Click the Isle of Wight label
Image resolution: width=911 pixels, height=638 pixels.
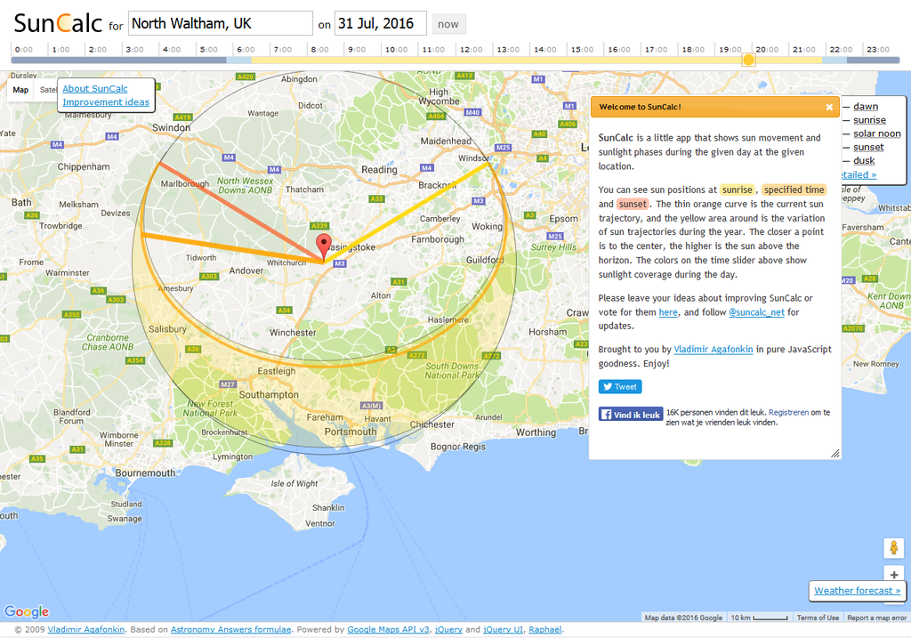pos(294,483)
